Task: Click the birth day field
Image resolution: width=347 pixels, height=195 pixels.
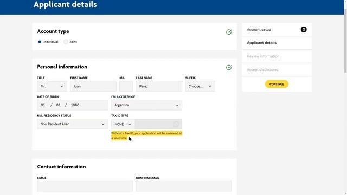Action: point(59,105)
